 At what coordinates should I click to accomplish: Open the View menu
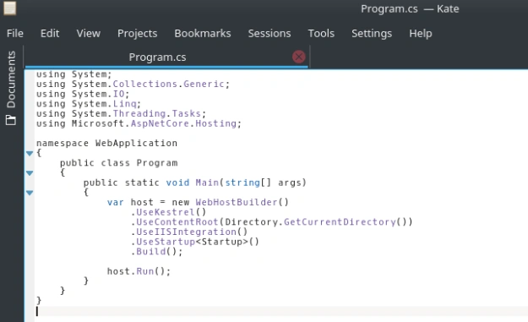(88, 33)
